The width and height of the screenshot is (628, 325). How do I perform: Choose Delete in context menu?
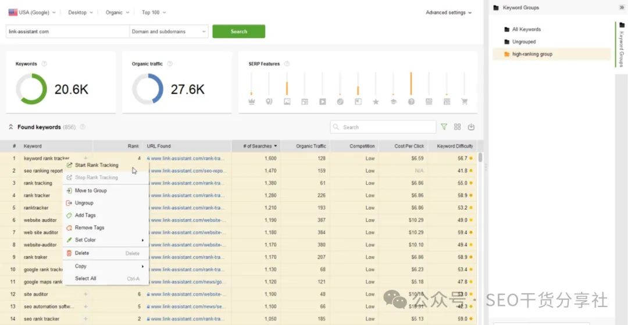click(x=106, y=253)
